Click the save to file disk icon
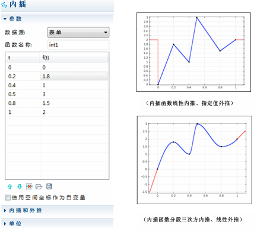257x238 pixels. pyautogui.click(x=49, y=186)
